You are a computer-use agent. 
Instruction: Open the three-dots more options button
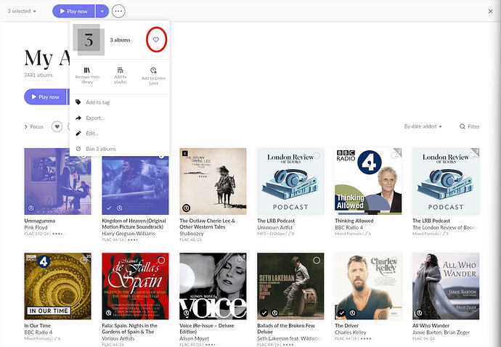click(x=118, y=11)
